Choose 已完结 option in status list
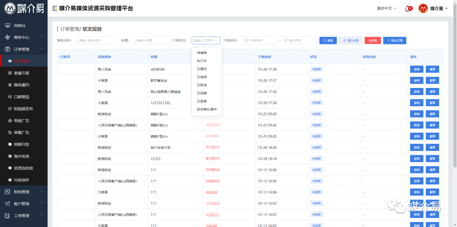The width and height of the screenshot is (457, 227). [x=202, y=77]
